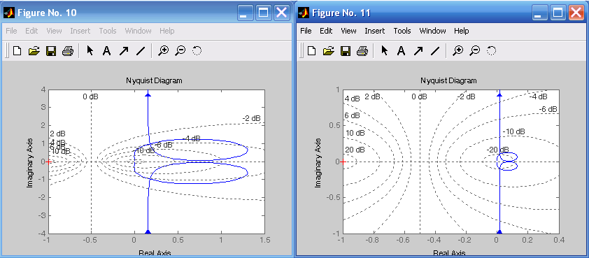This screenshot has width=589, height=258.
Task: Open Window menu in Figure No. 10
Action: coord(139,31)
